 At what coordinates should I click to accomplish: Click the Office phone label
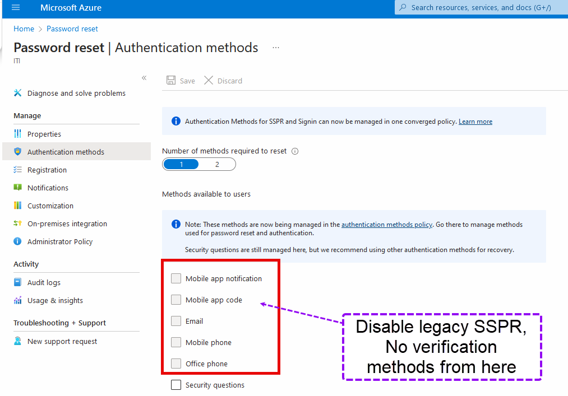[206, 364]
